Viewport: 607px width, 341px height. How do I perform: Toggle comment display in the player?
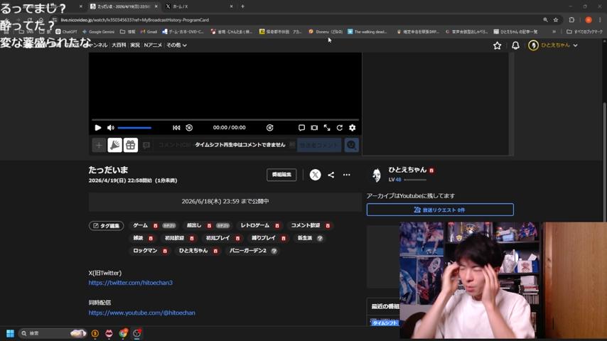[x=301, y=128]
